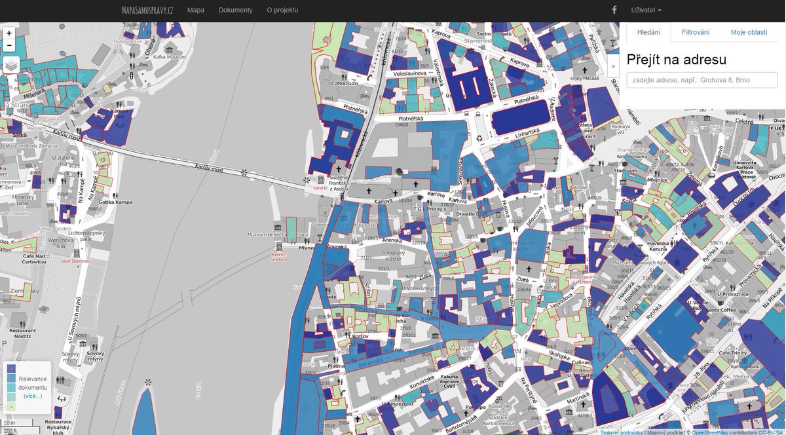Collapse the search panel with the chevron arrow

pos(614,66)
